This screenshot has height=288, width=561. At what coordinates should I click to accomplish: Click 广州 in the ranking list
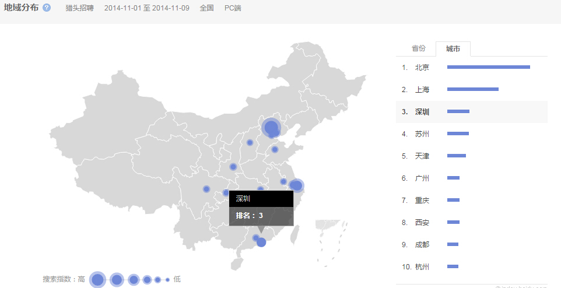tap(422, 178)
